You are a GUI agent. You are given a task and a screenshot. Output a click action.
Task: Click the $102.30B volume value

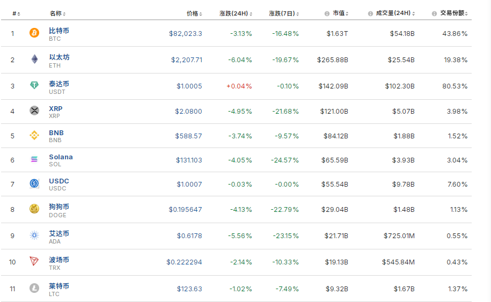[x=400, y=86]
